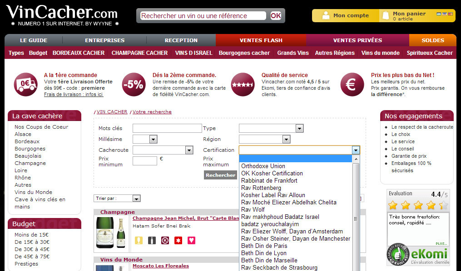Click the Mots clés input field

[167, 128]
